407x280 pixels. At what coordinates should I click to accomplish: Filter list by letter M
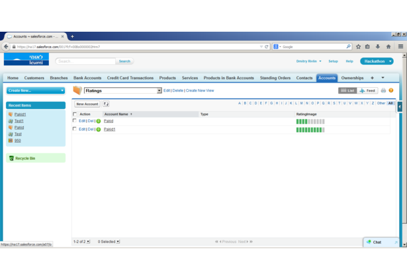click(301, 103)
